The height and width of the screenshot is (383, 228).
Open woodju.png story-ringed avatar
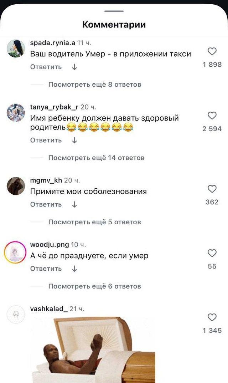16,252
